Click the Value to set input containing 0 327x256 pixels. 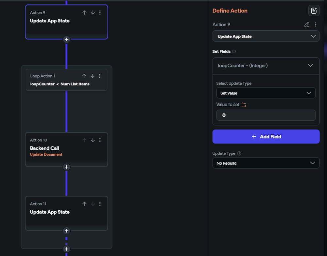click(266, 115)
